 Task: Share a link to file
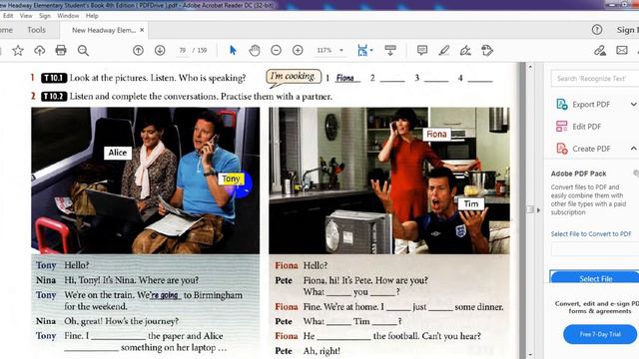tap(599, 51)
